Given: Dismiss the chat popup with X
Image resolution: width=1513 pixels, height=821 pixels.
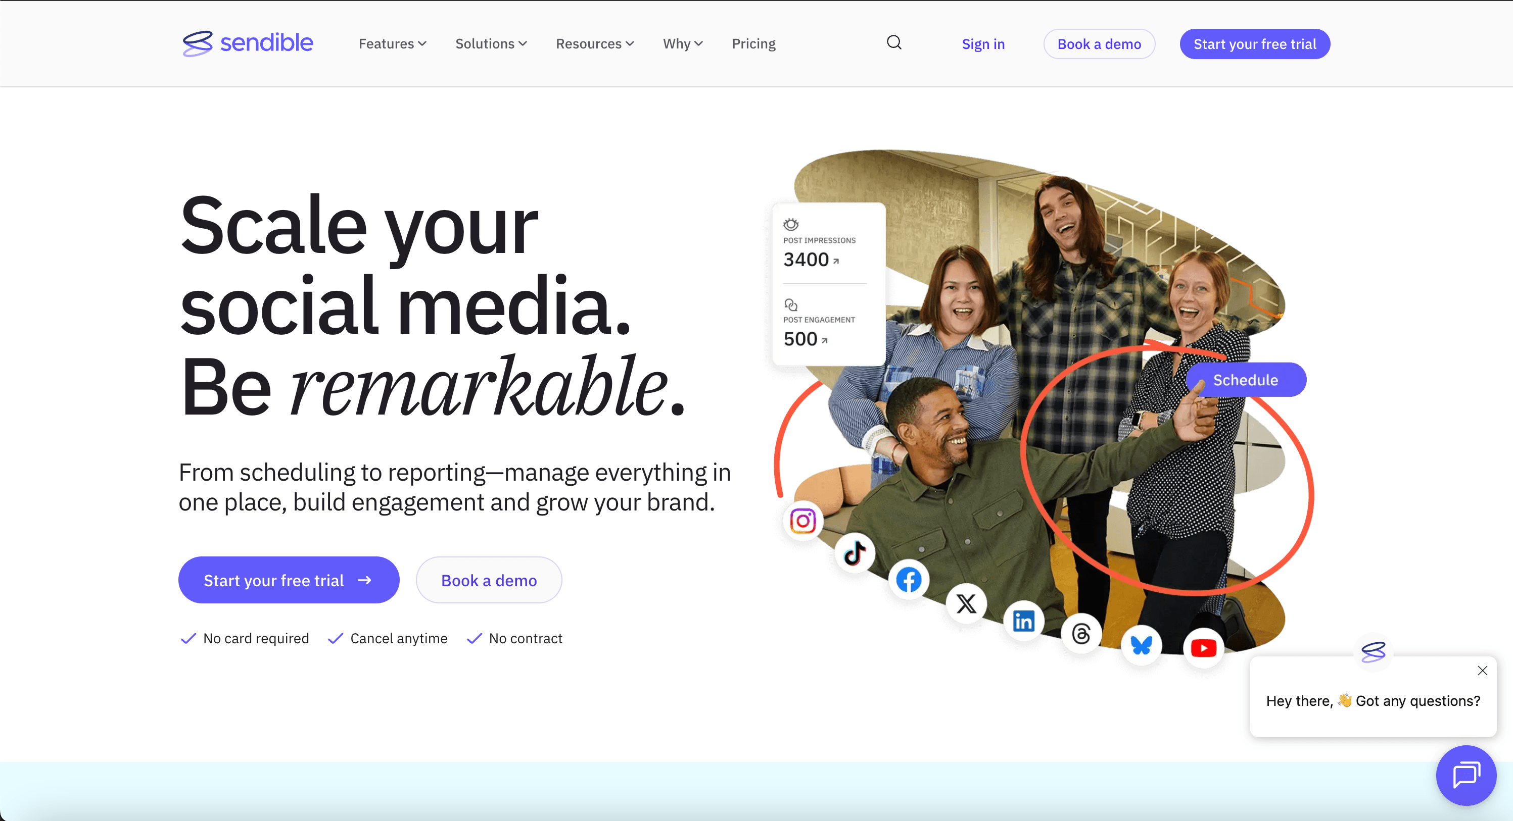Looking at the screenshot, I should click(1482, 670).
